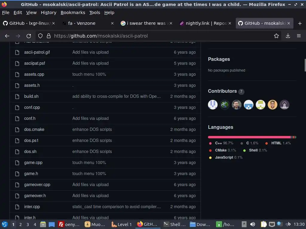The height and width of the screenshot is (229, 306).
Task: Open the Firefox Downloads panel
Action: pyautogui.click(x=288, y=36)
